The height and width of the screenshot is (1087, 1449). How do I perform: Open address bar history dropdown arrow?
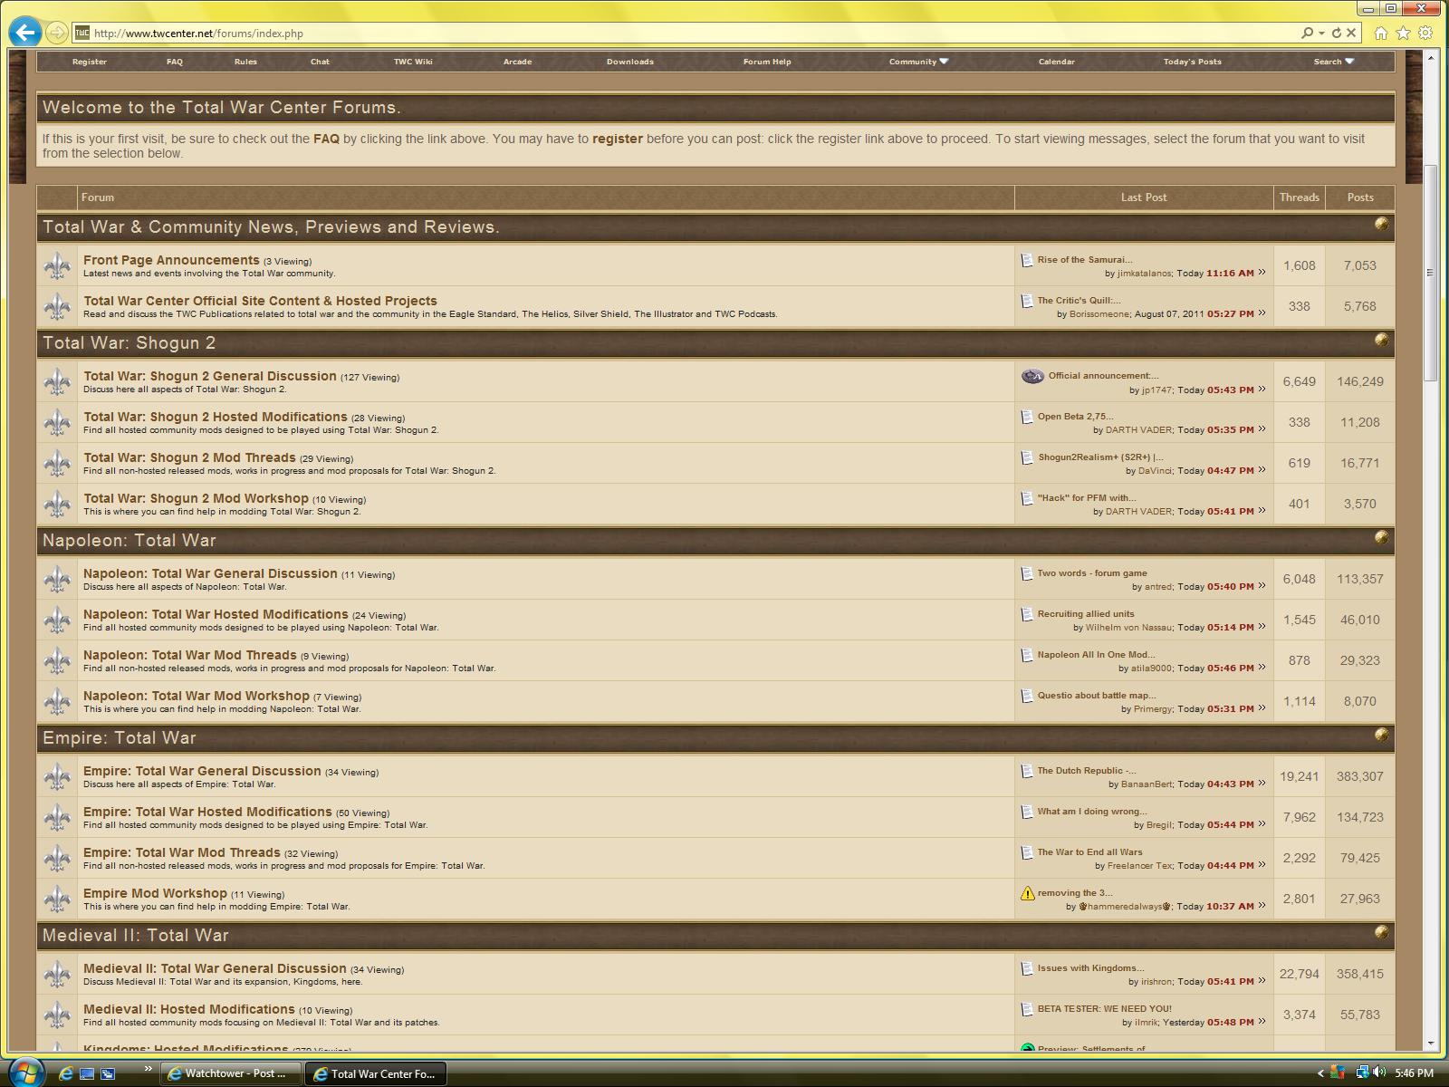(x=1322, y=34)
